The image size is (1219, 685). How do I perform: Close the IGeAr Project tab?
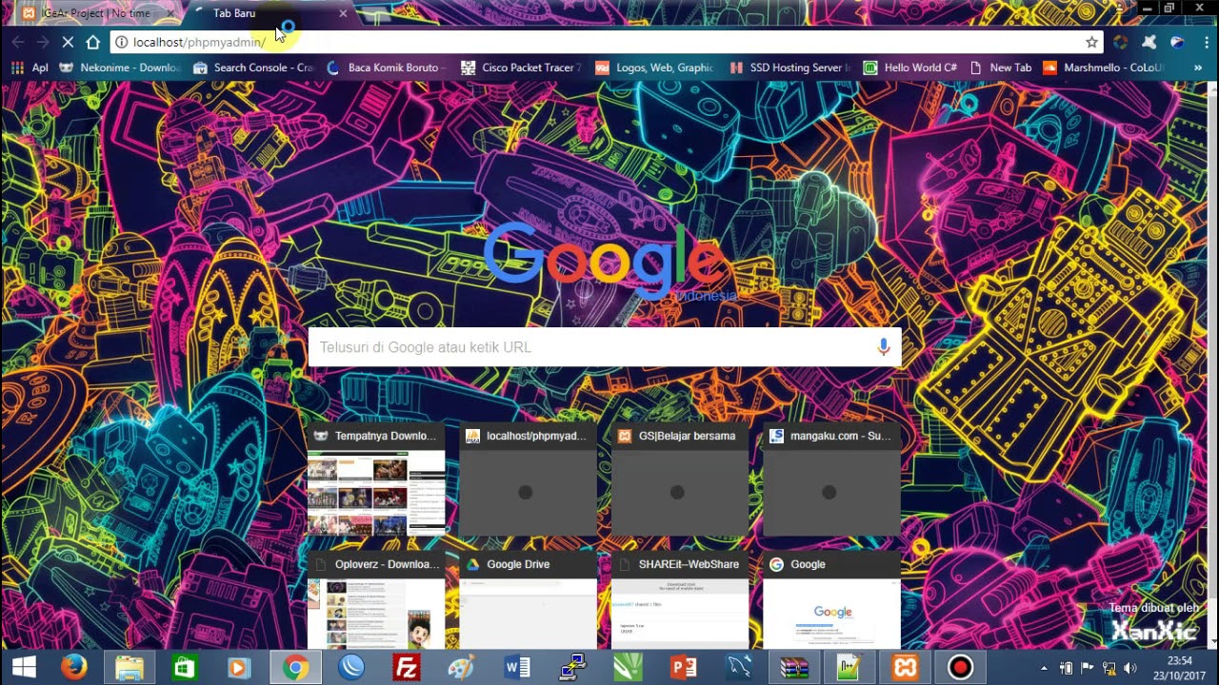click(170, 13)
